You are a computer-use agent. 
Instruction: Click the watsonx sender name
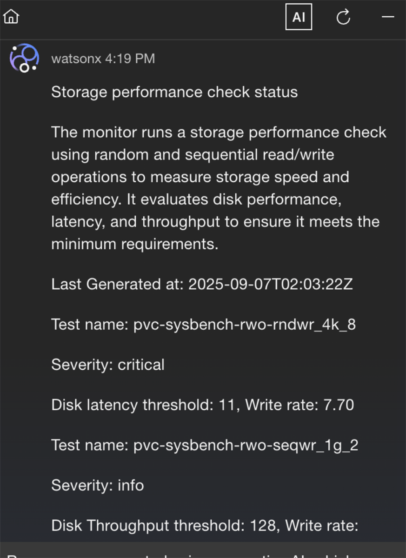coord(76,59)
